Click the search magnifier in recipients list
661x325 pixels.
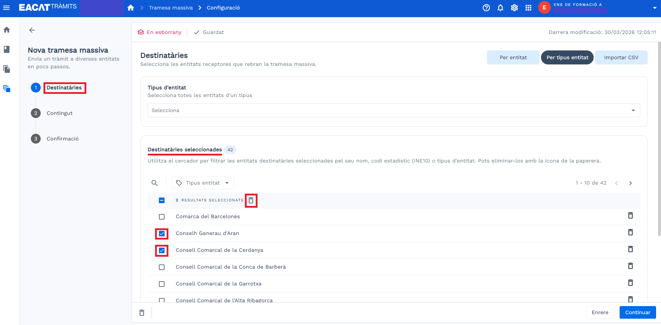point(154,183)
